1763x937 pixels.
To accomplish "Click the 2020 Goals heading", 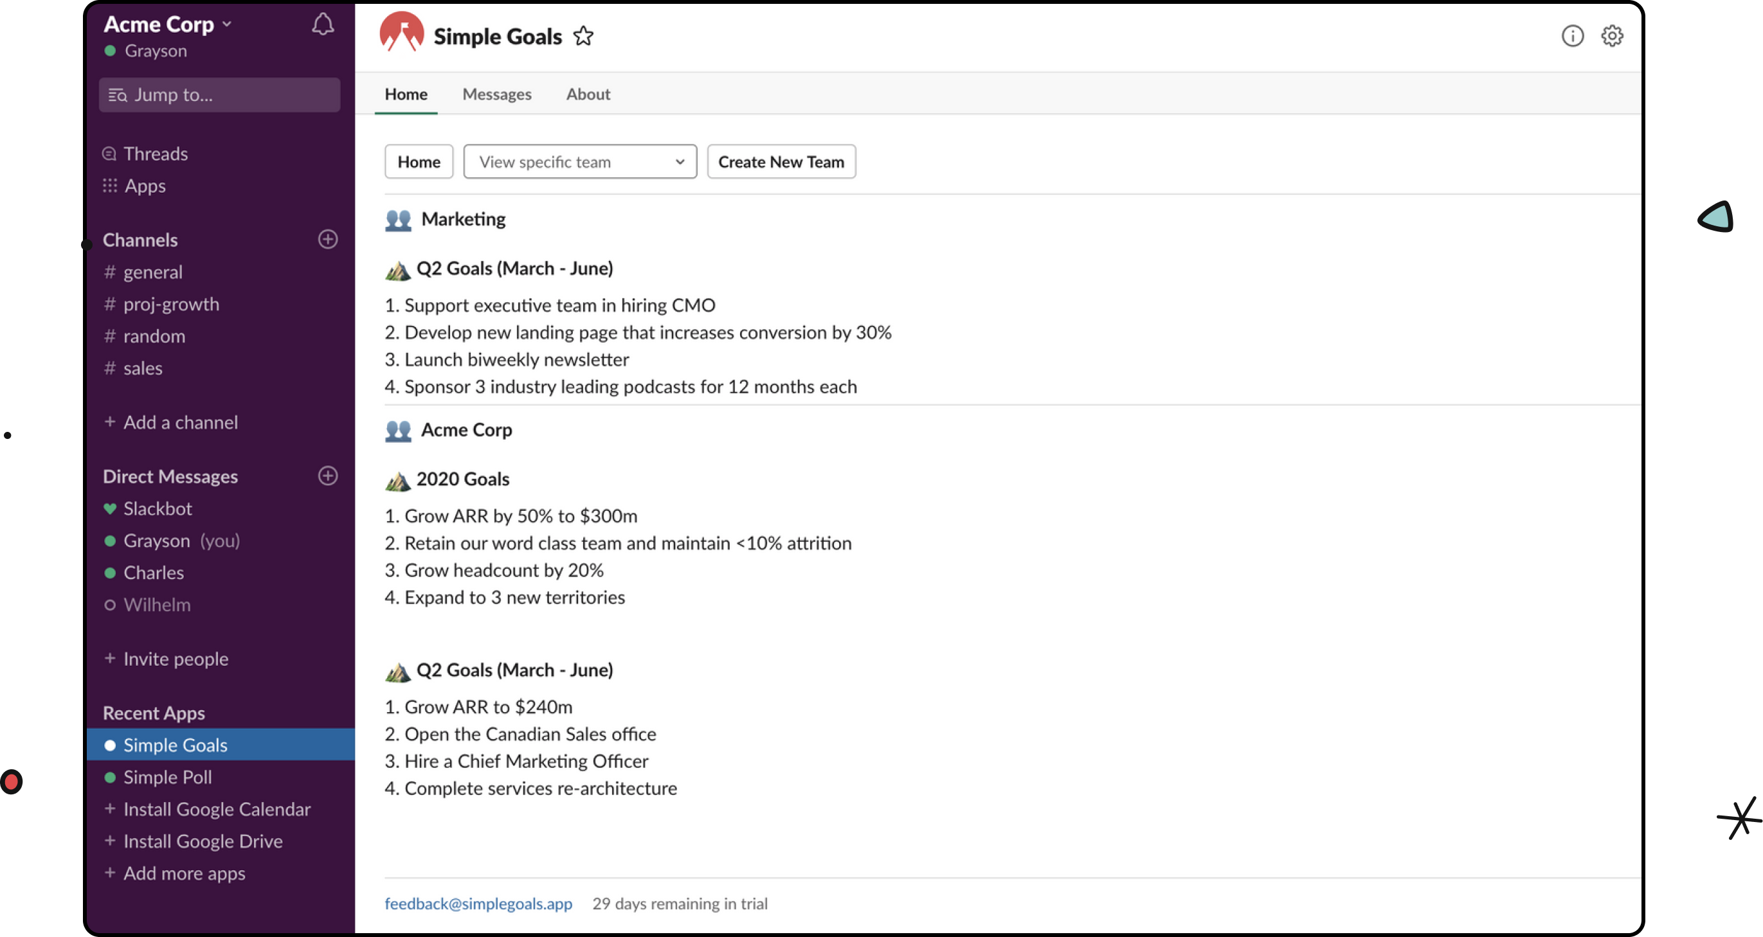I will 463,479.
